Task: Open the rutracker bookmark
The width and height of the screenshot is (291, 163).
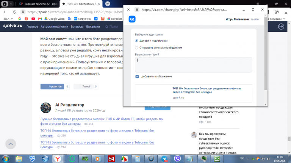Action: (115, 19)
